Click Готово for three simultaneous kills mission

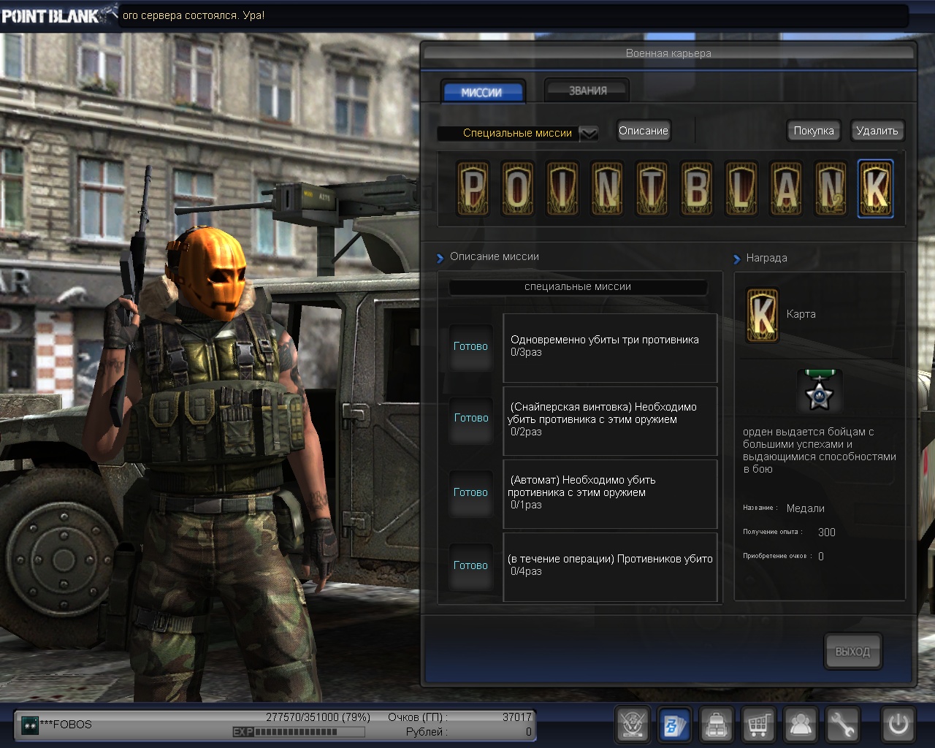(470, 347)
